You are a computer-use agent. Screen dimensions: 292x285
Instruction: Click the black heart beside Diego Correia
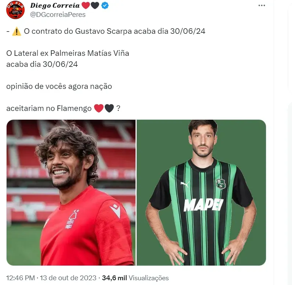click(x=95, y=6)
